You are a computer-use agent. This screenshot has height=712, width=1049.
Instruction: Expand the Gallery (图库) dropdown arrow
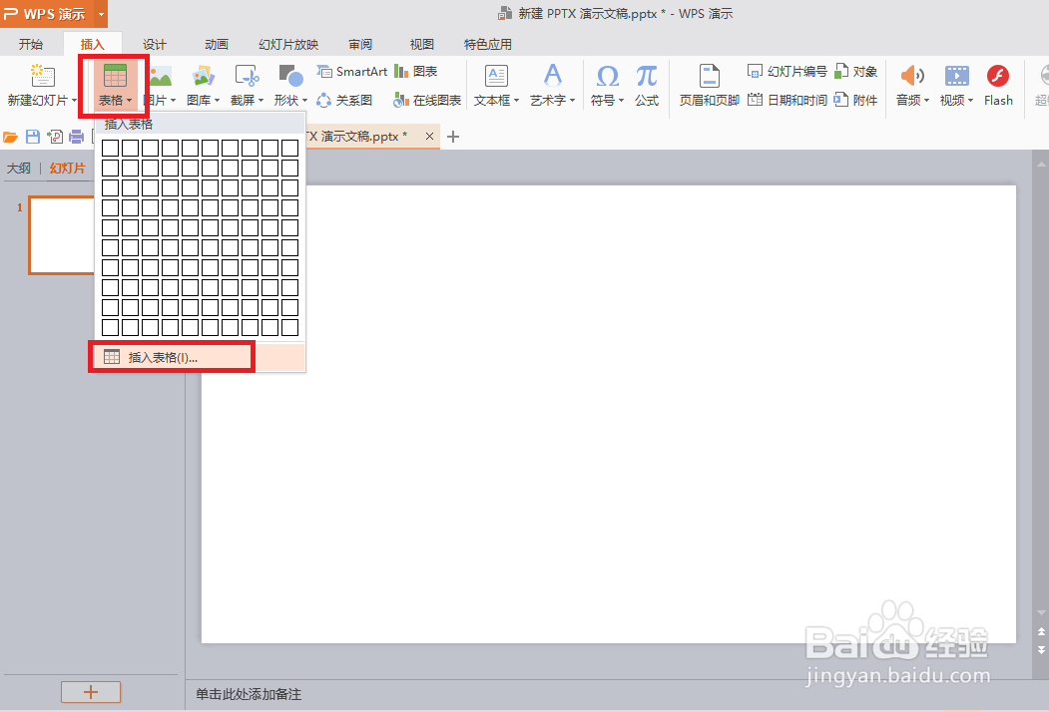coord(217,101)
